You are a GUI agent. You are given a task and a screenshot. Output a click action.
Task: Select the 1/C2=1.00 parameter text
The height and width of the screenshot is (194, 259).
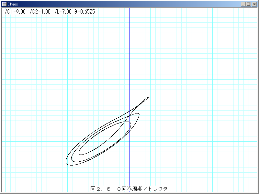pyautogui.click(x=39, y=12)
